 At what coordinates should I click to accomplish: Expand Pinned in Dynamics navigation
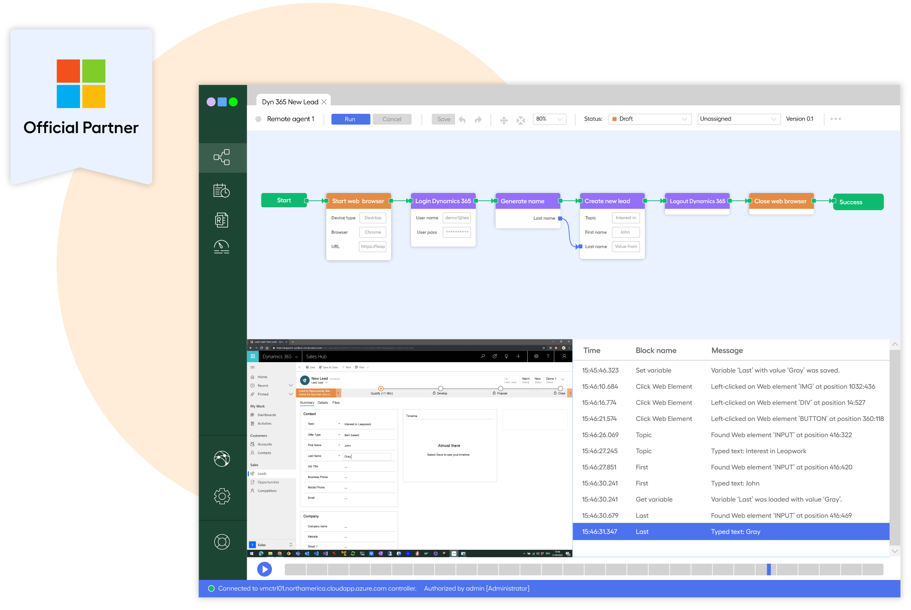(x=290, y=394)
